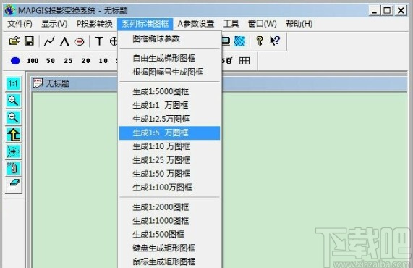Click the Open file folder icon

click(x=14, y=41)
